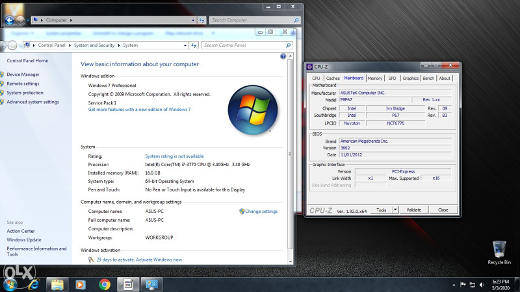Show hidden tray icons arrow

click(x=454, y=285)
